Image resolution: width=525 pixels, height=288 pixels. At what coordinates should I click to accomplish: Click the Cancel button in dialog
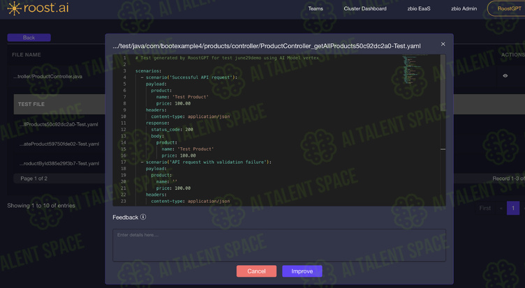(x=256, y=271)
